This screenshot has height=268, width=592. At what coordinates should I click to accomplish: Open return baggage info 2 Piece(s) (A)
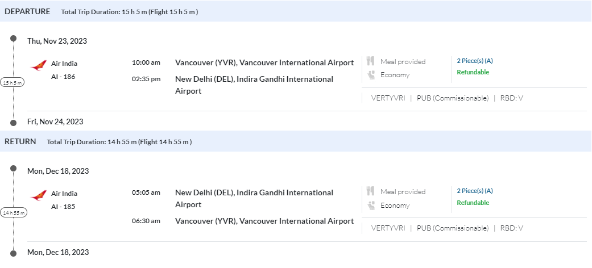(475, 191)
